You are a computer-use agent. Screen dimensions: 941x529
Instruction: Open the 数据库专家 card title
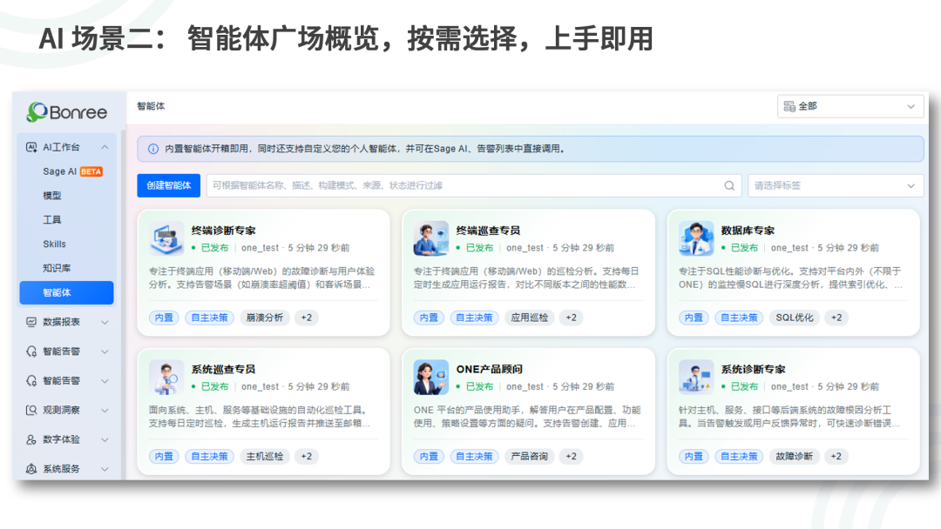pyautogui.click(x=748, y=230)
